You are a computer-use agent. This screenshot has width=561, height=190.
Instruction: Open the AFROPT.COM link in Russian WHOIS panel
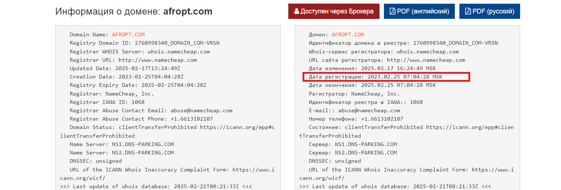point(348,35)
